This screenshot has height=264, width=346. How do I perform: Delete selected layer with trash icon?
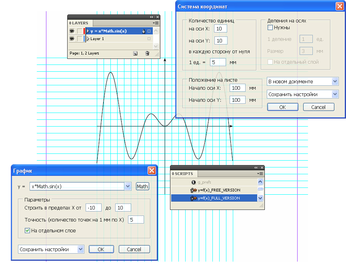147,53
